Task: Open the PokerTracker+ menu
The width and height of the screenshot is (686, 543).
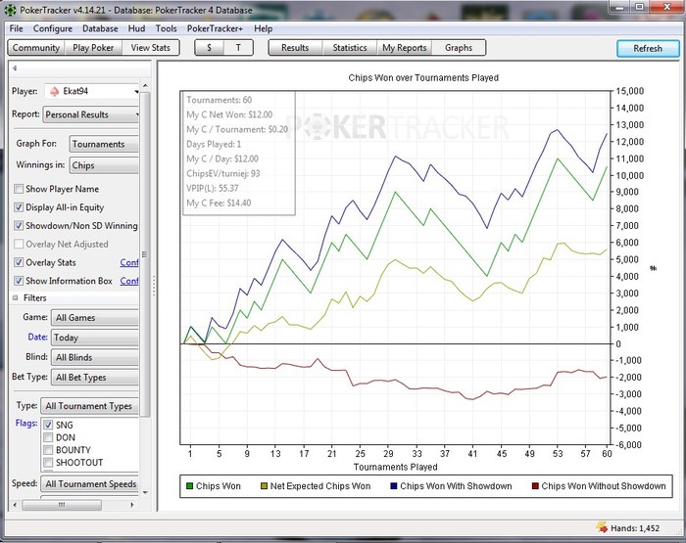Action: 215,28
